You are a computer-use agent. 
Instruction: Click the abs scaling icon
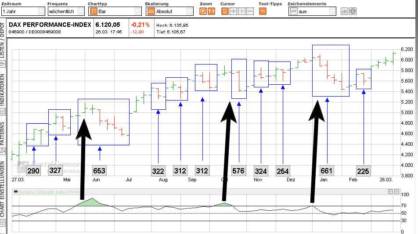point(151,11)
